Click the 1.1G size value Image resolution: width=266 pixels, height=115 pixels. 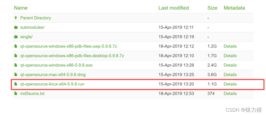click(x=212, y=84)
